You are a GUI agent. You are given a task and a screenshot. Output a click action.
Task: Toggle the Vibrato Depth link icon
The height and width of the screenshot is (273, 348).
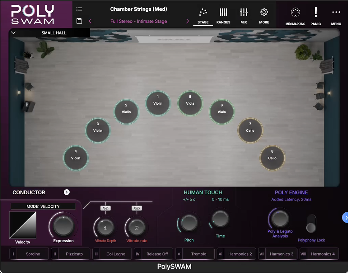pos(105,208)
